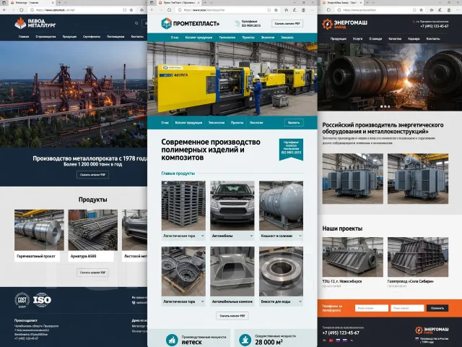Viewport: 462px width, 347px height.
Task: Open the Газопровод «Сила Сибири» project photo
Action: pos(418,257)
